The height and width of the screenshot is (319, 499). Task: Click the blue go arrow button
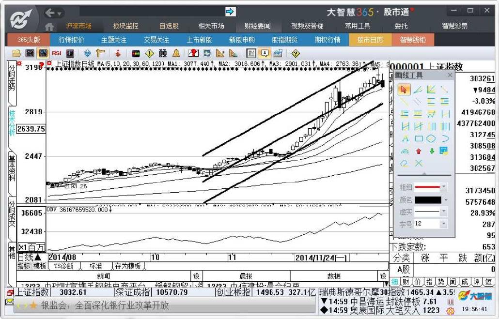point(230,12)
